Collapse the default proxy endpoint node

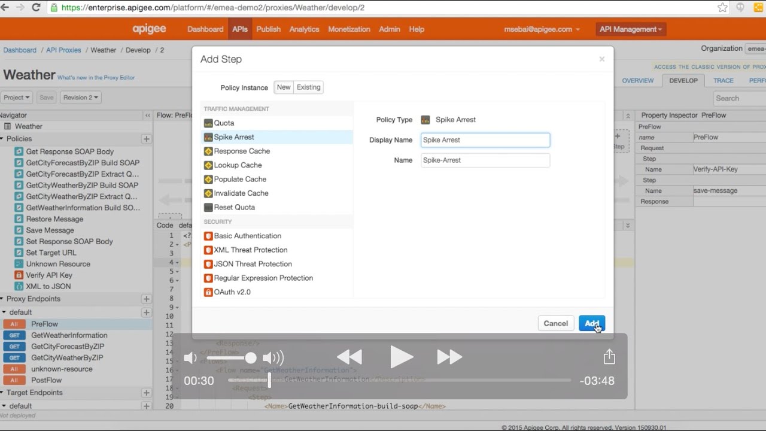pos(4,312)
